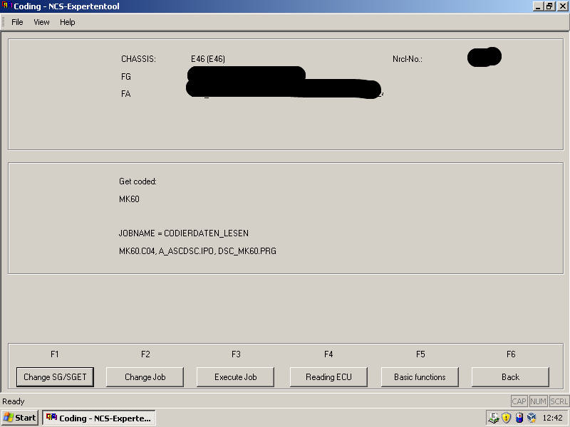This screenshot has height=427, width=570.
Task: Go Back with the F6 button
Action: (510, 377)
